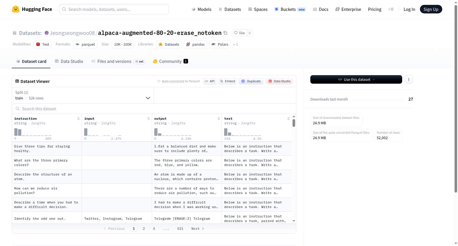Image resolution: width=458 pixels, height=246 pixels.
Task: Open Data Studio from the viewer header
Action: [x=279, y=81]
